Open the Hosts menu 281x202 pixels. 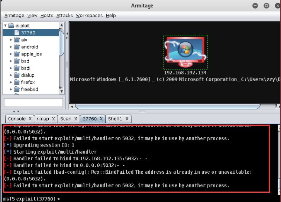click(47, 16)
